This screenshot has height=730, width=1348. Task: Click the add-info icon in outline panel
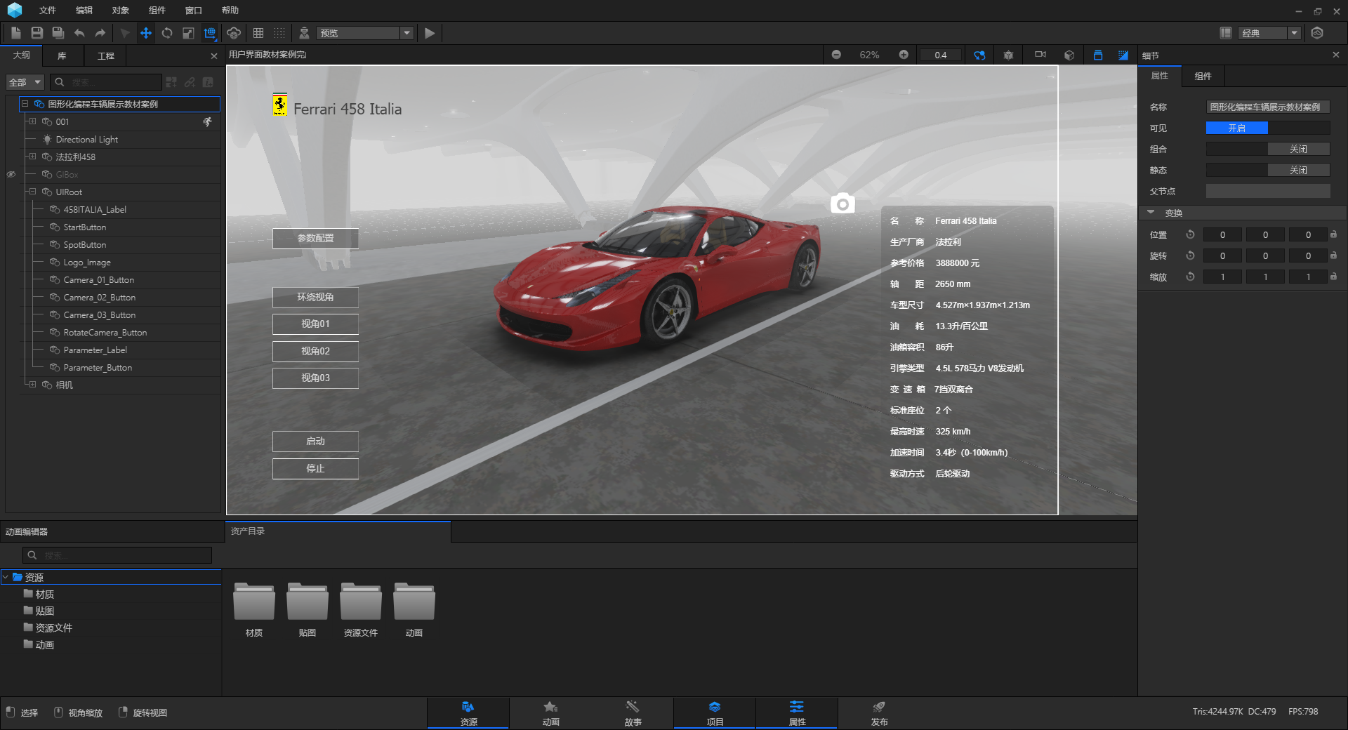(208, 82)
